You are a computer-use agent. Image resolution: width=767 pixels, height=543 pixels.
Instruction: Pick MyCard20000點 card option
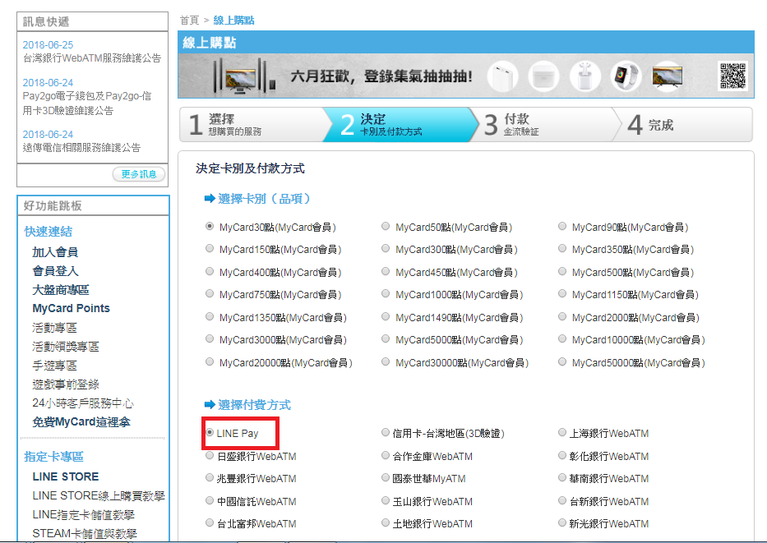(210, 361)
